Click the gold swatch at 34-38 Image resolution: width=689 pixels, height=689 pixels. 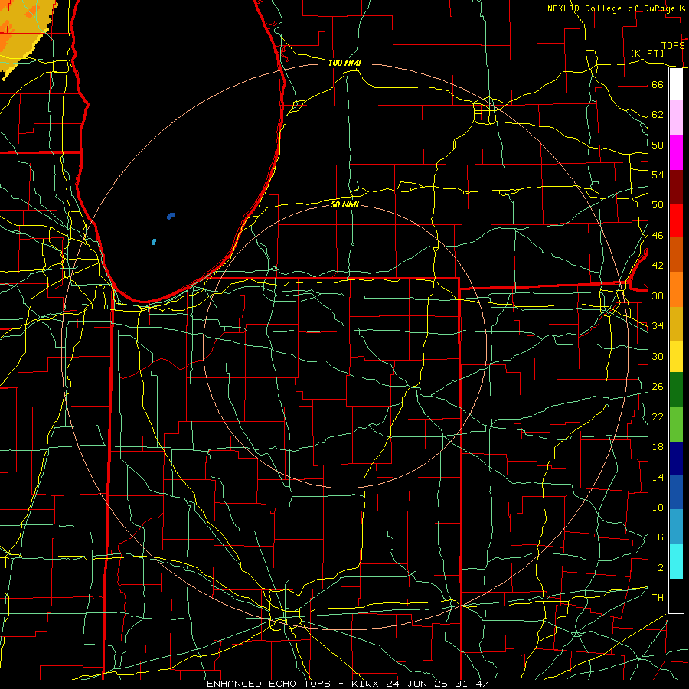coord(676,323)
